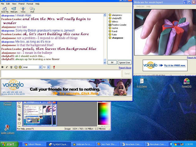Open the Format menu
Screen dimensions: 196x147
[30, 4]
